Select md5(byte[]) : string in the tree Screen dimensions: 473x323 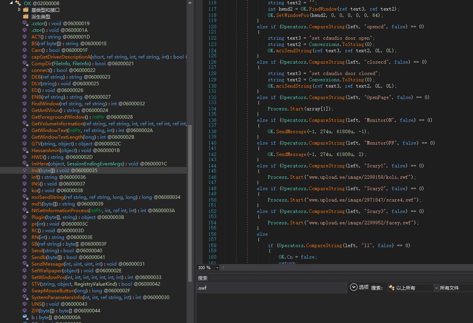(x=67, y=204)
